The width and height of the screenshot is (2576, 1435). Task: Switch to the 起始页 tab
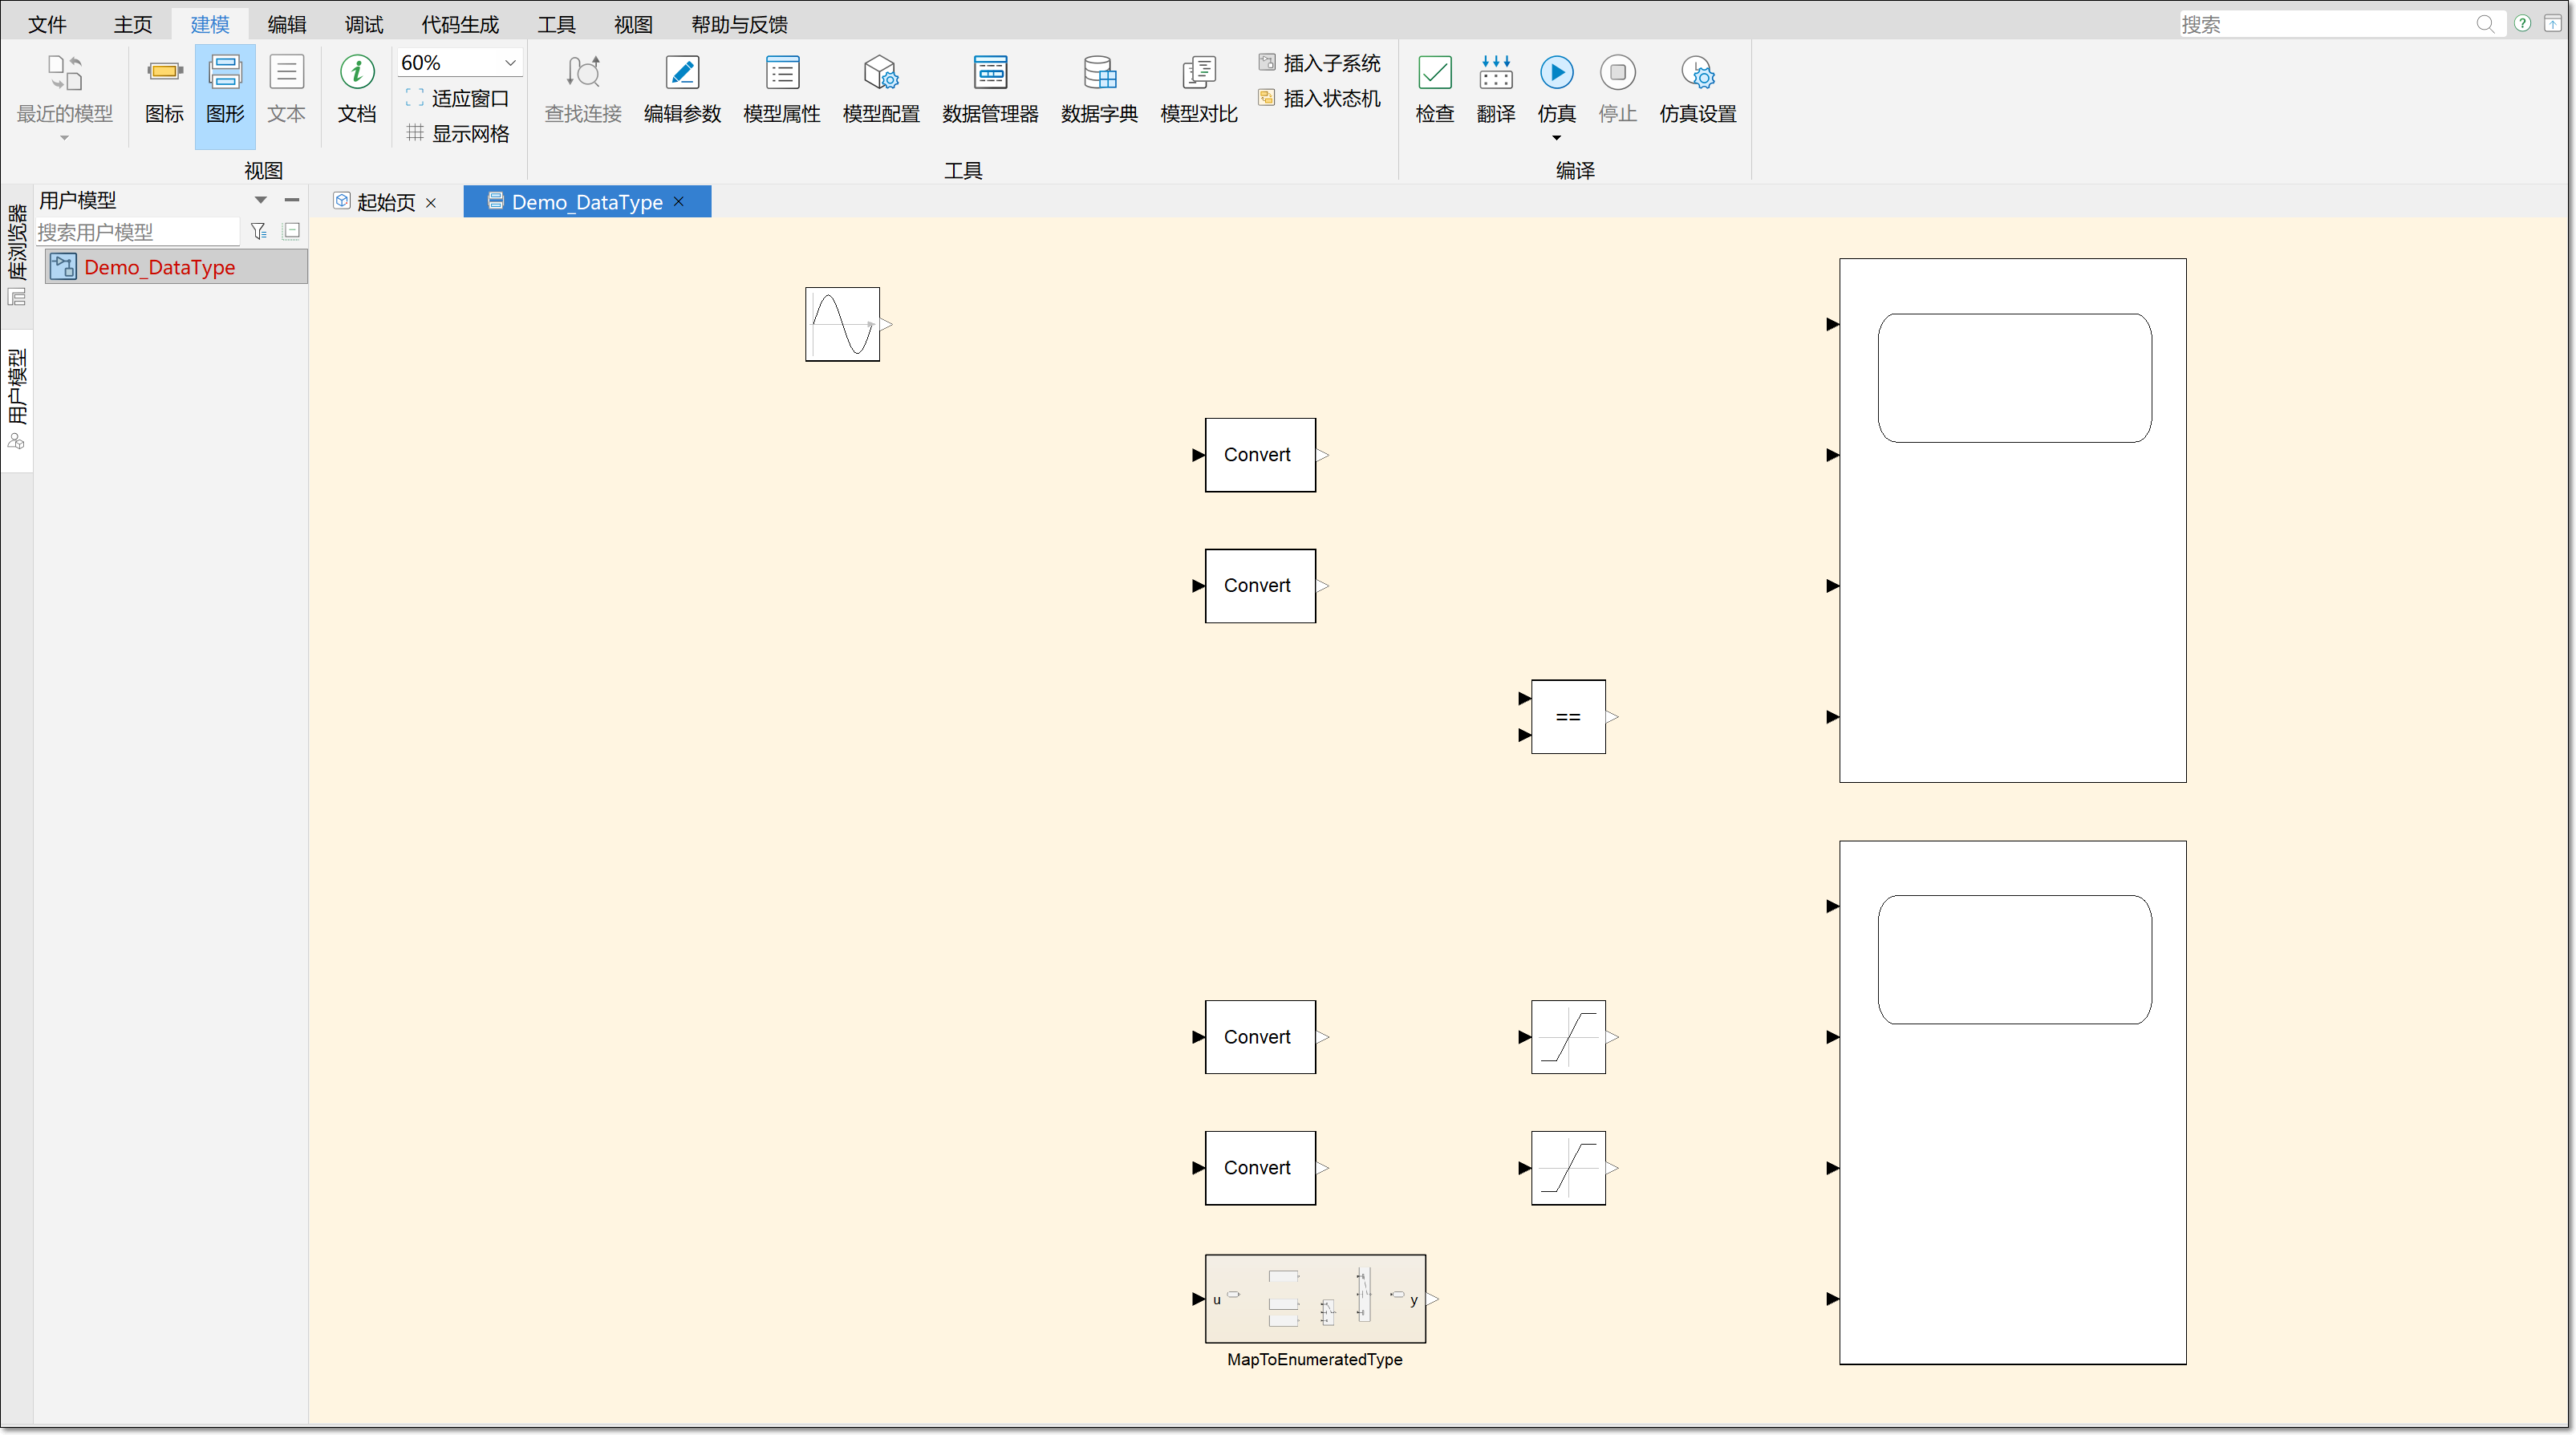[x=385, y=202]
